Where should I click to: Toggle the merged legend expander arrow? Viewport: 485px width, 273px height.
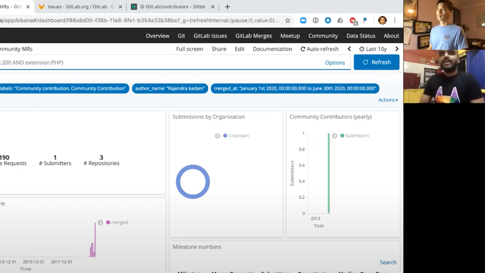(x=100, y=223)
